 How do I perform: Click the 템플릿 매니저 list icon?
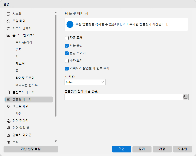[x=8, y=100]
